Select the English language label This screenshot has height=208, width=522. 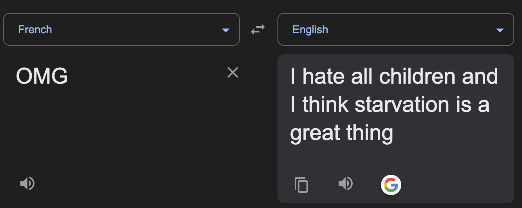click(x=310, y=29)
